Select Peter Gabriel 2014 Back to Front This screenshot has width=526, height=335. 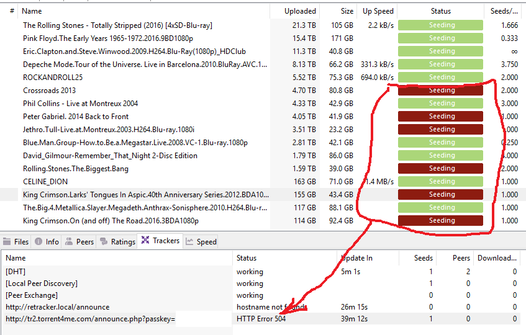click(76, 117)
